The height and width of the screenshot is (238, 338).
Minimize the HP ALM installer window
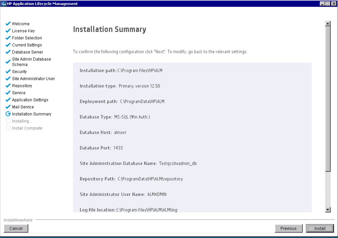tap(322, 3)
